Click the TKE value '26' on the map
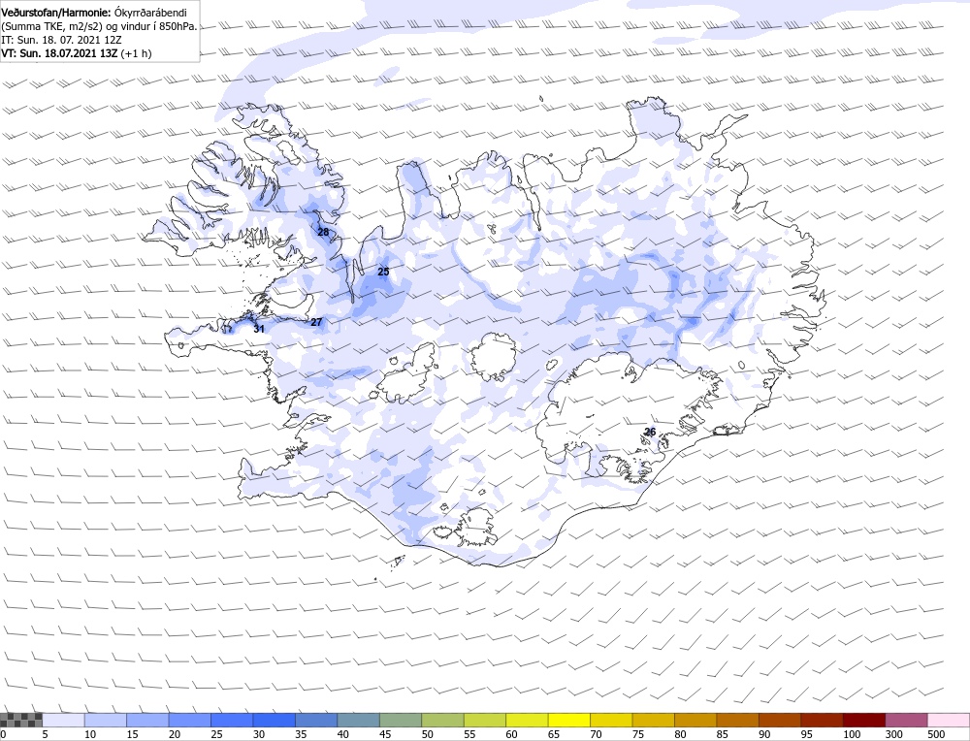 click(x=650, y=432)
